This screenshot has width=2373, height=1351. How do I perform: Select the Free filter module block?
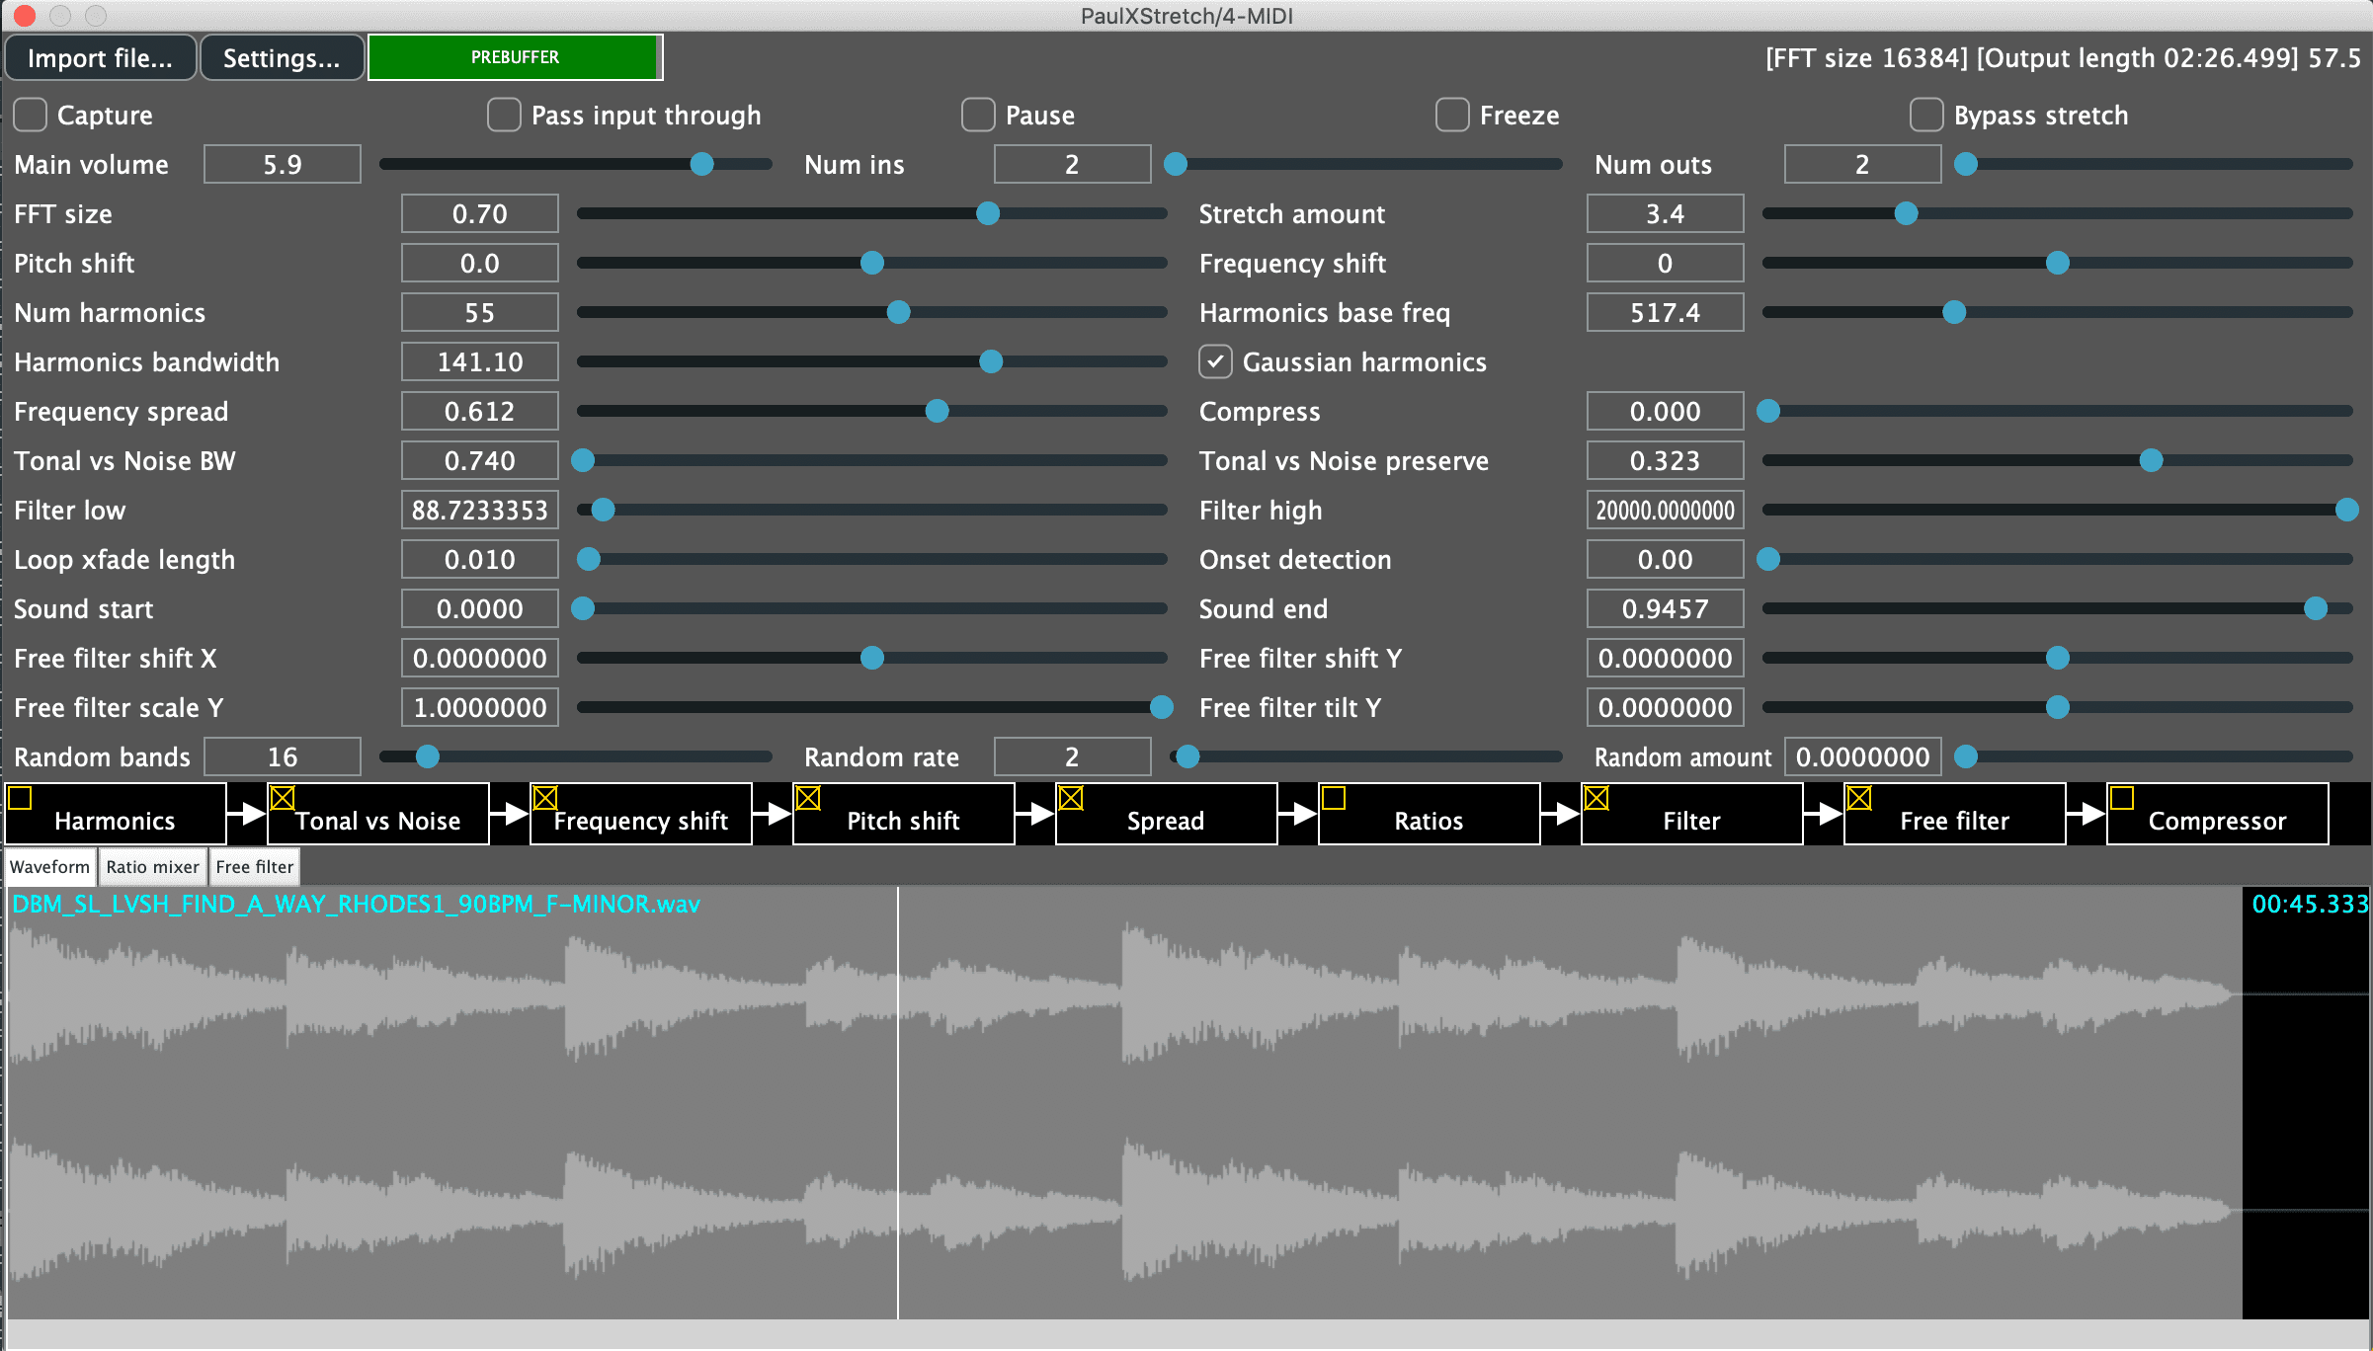(1955, 815)
